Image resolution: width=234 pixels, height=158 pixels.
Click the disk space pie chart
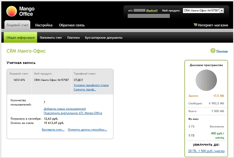(x=206, y=80)
